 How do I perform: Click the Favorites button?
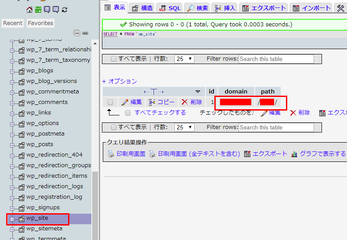coord(40,23)
